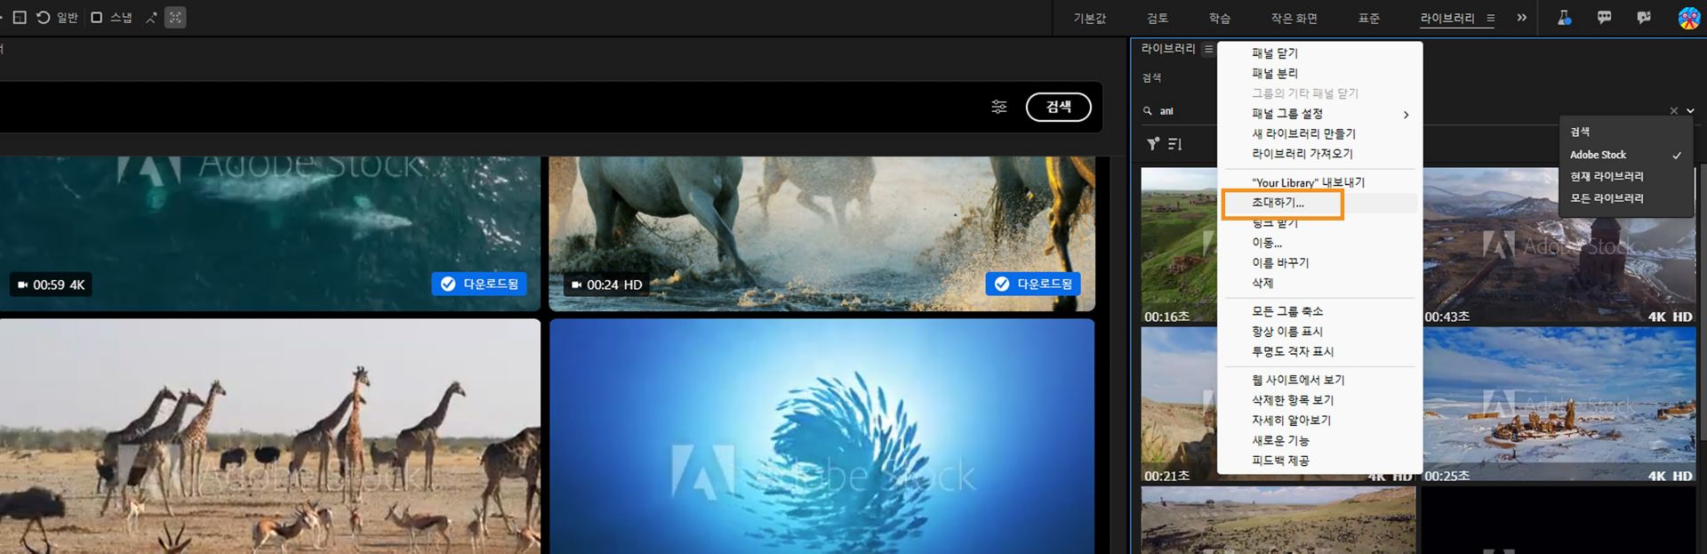The height and width of the screenshot is (554, 1707).
Task: Click the 검색 button
Action: click(1058, 107)
